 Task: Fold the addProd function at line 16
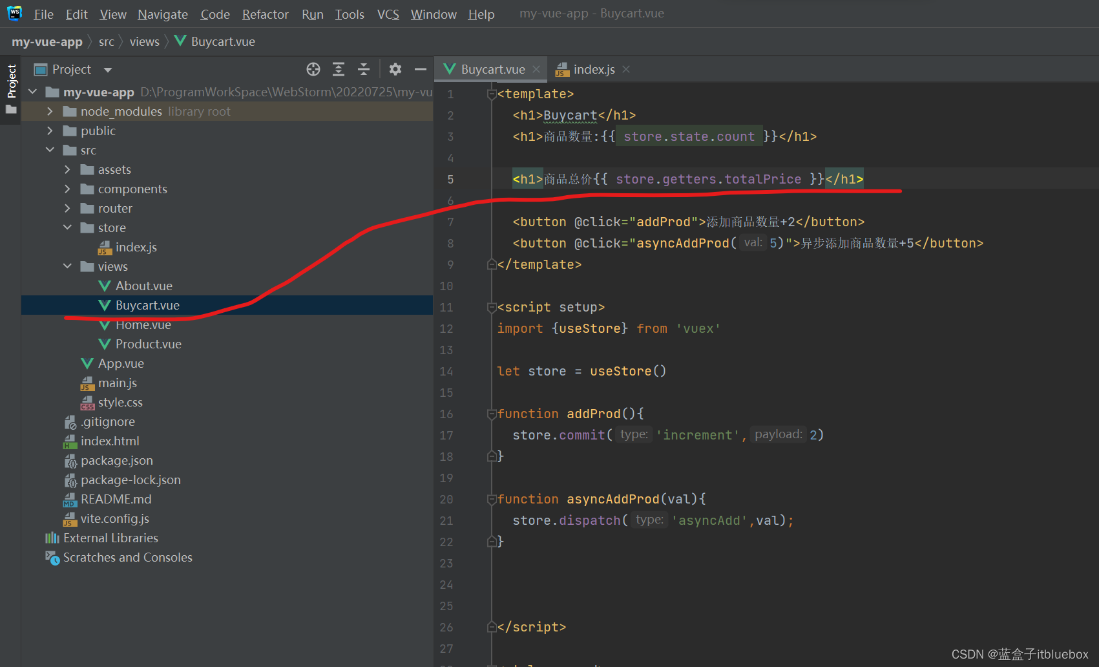[492, 414]
